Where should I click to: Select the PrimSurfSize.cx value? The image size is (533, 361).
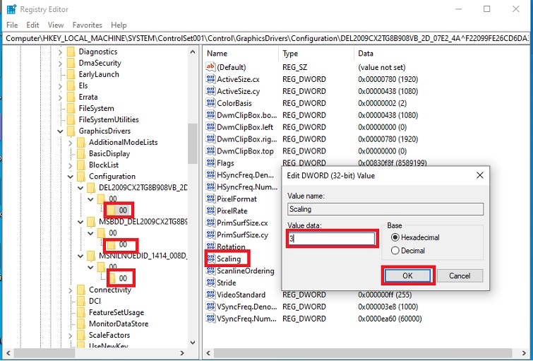click(242, 223)
